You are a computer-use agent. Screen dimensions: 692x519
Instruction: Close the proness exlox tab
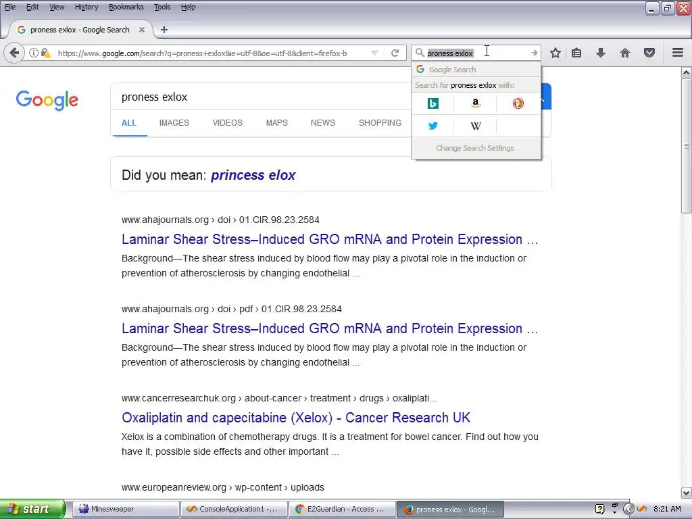pyautogui.click(x=142, y=30)
